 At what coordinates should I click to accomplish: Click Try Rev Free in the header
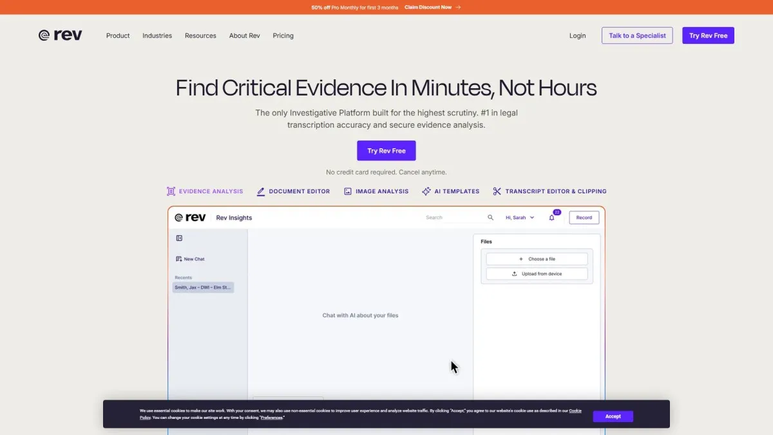(x=708, y=35)
